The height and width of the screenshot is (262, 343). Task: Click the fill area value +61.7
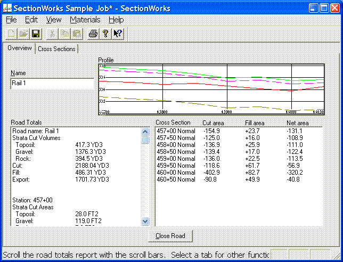click(x=252, y=166)
